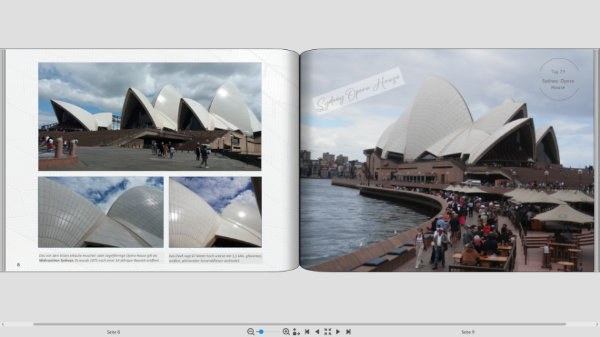Click the 'Tag 29' circle badge
Screen dimensions: 600x337
point(558,79)
